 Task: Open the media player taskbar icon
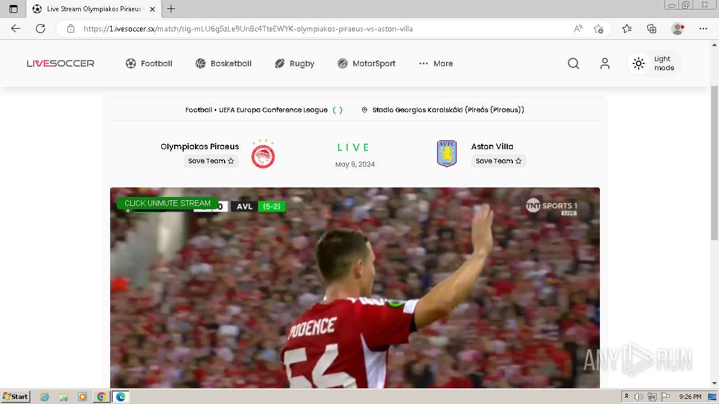83,397
